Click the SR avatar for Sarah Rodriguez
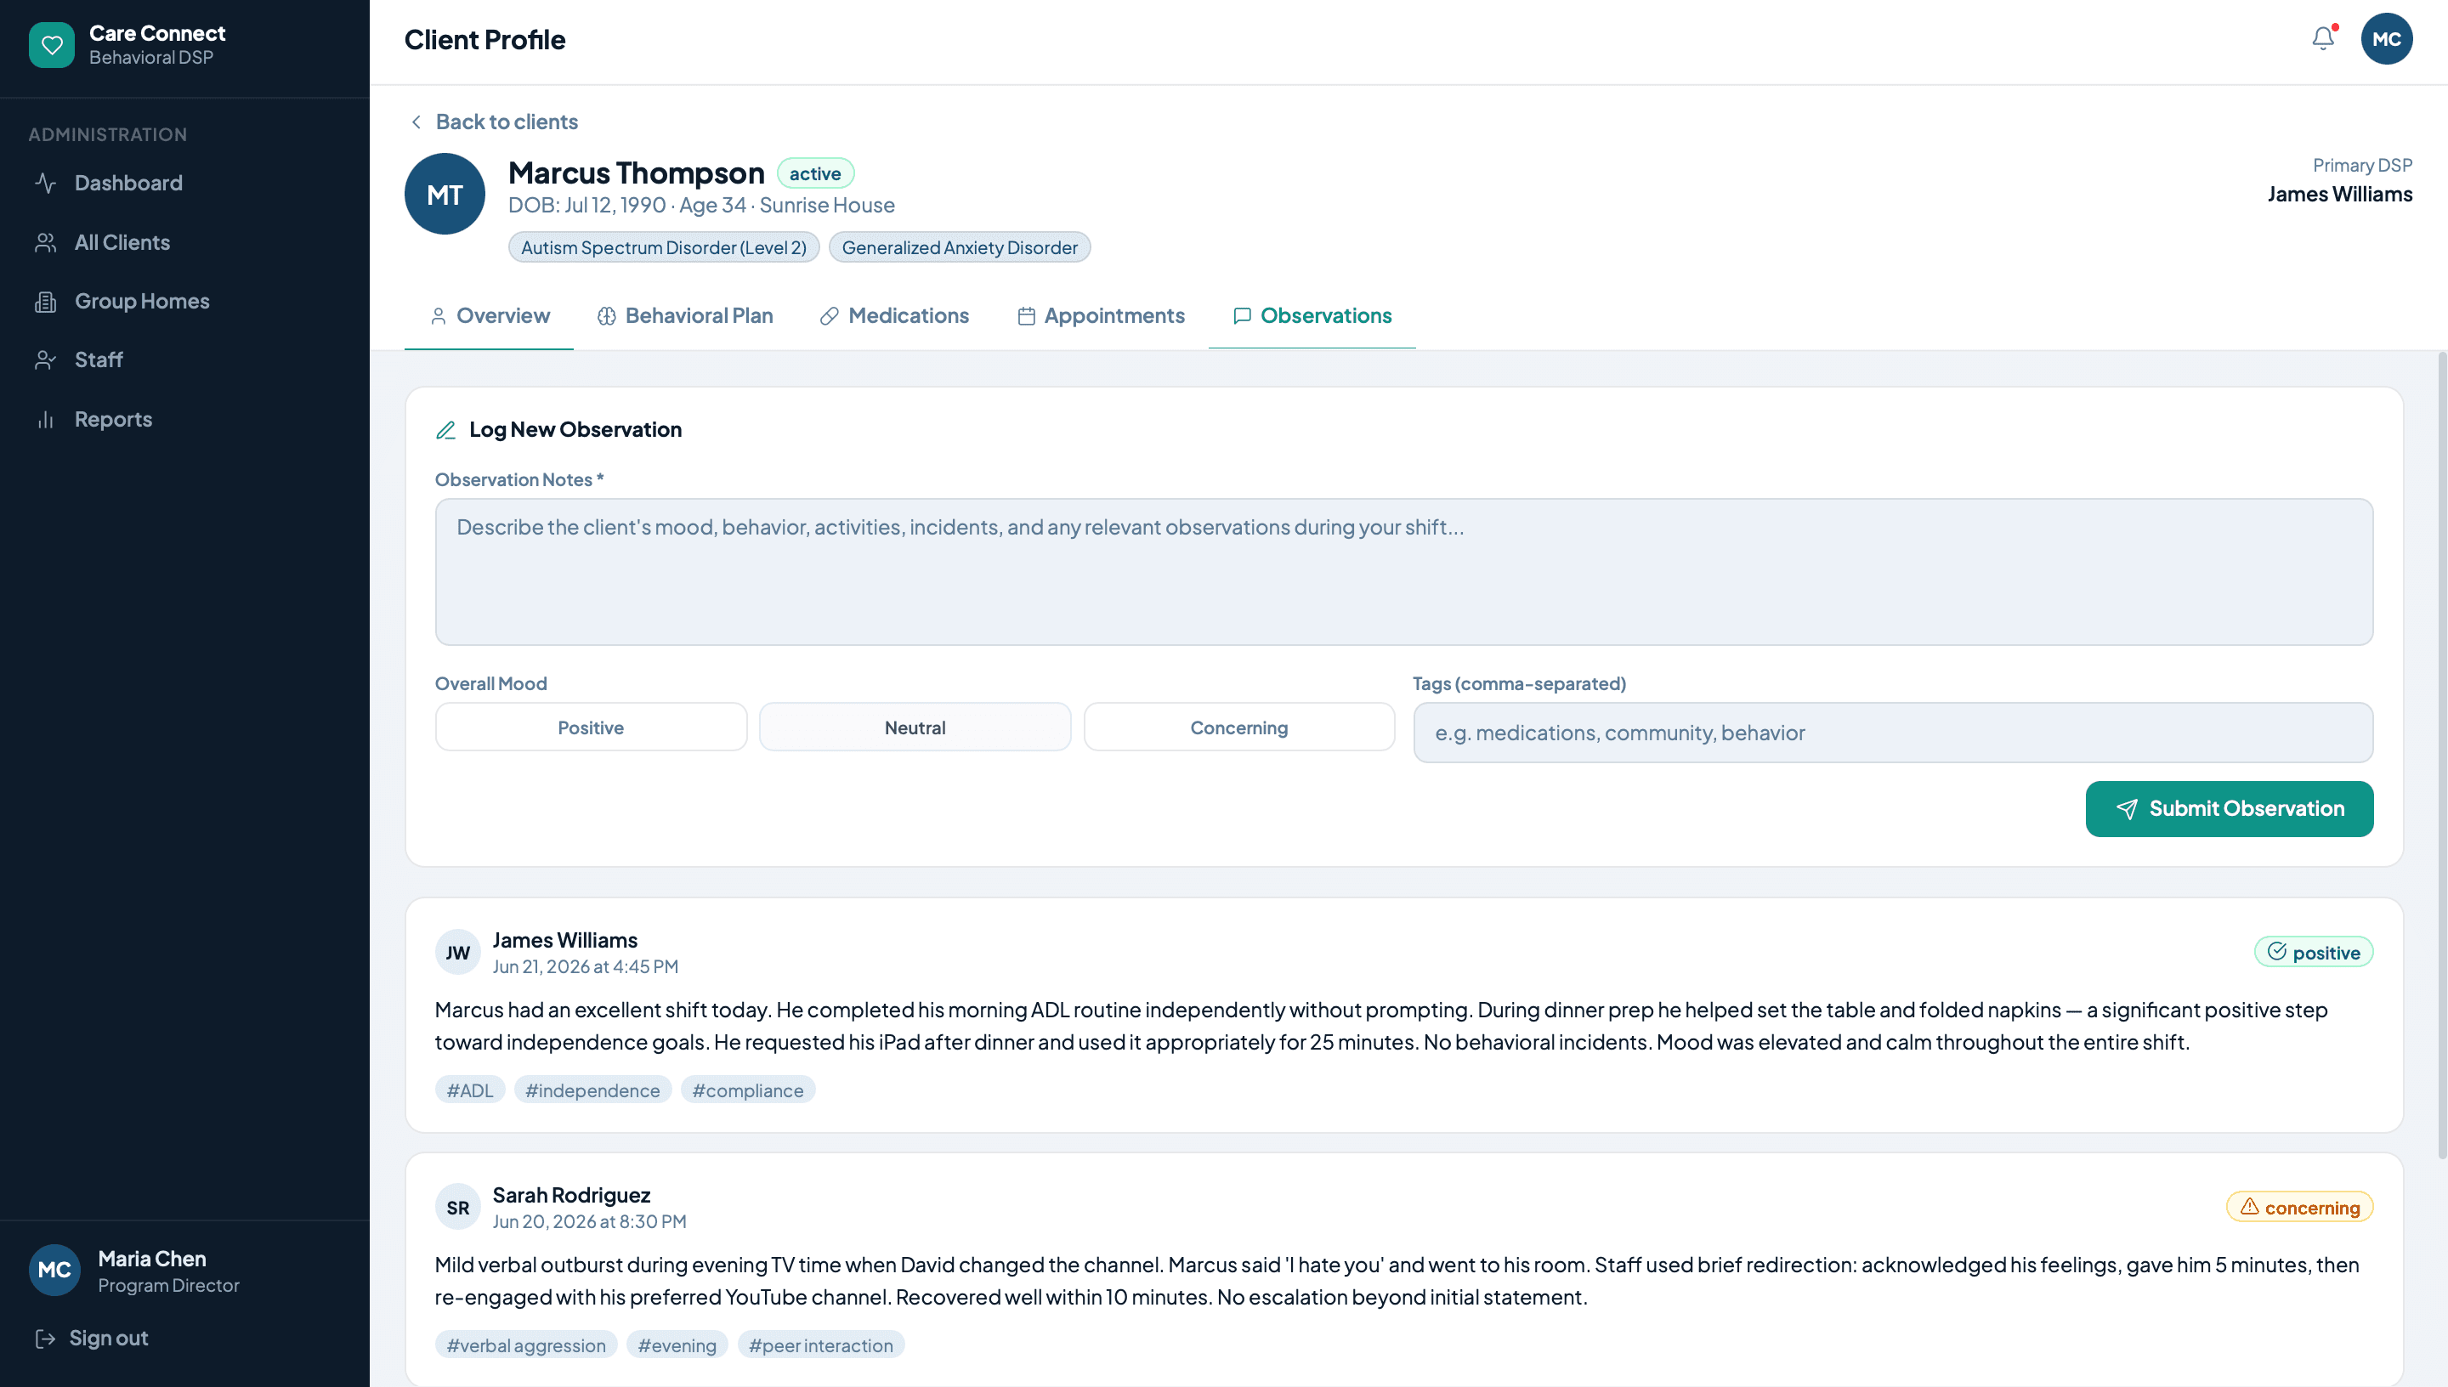2448x1387 pixels. pos(458,1208)
